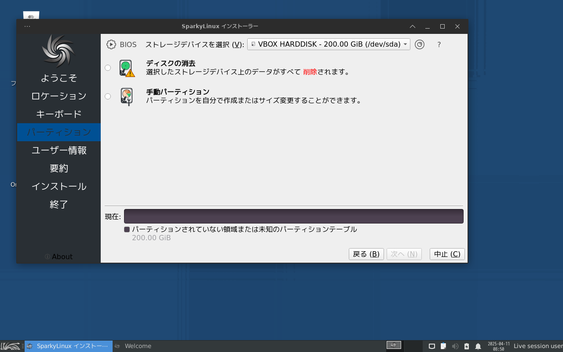Go to the ユーザー情報 step
Viewport: 563px width, 352px height.
coord(59,150)
